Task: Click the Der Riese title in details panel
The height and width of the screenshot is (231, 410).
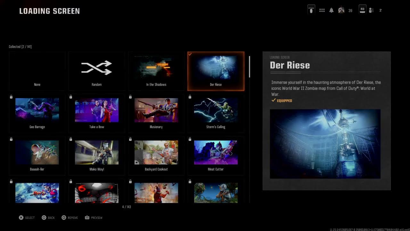Action: pyautogui.click(x=290, y=65)
